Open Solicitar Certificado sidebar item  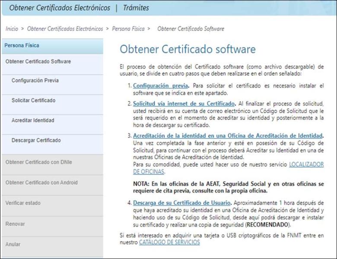[x=33, y=101]
